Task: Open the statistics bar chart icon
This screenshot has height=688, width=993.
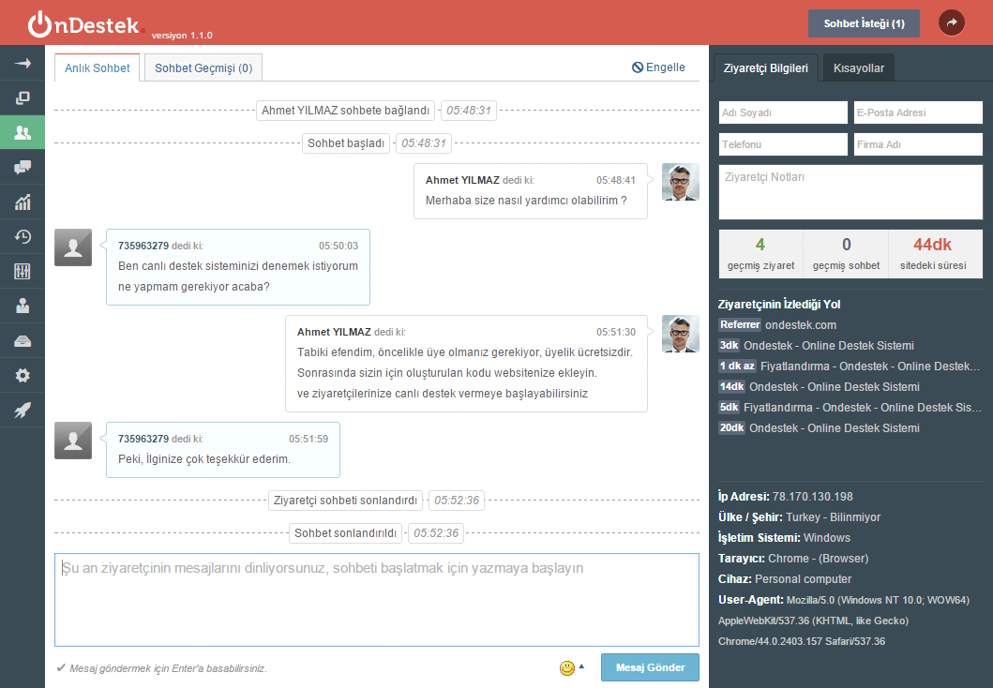Action: coord(23,202)
